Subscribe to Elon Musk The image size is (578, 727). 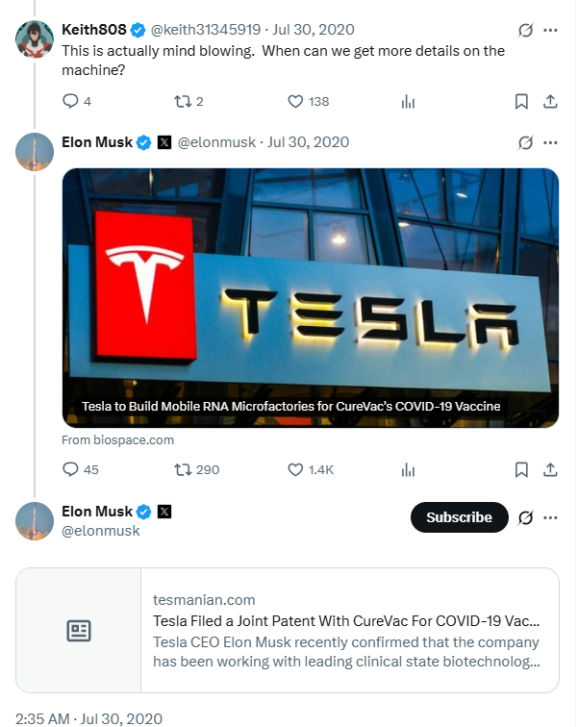tap(459, 517)
